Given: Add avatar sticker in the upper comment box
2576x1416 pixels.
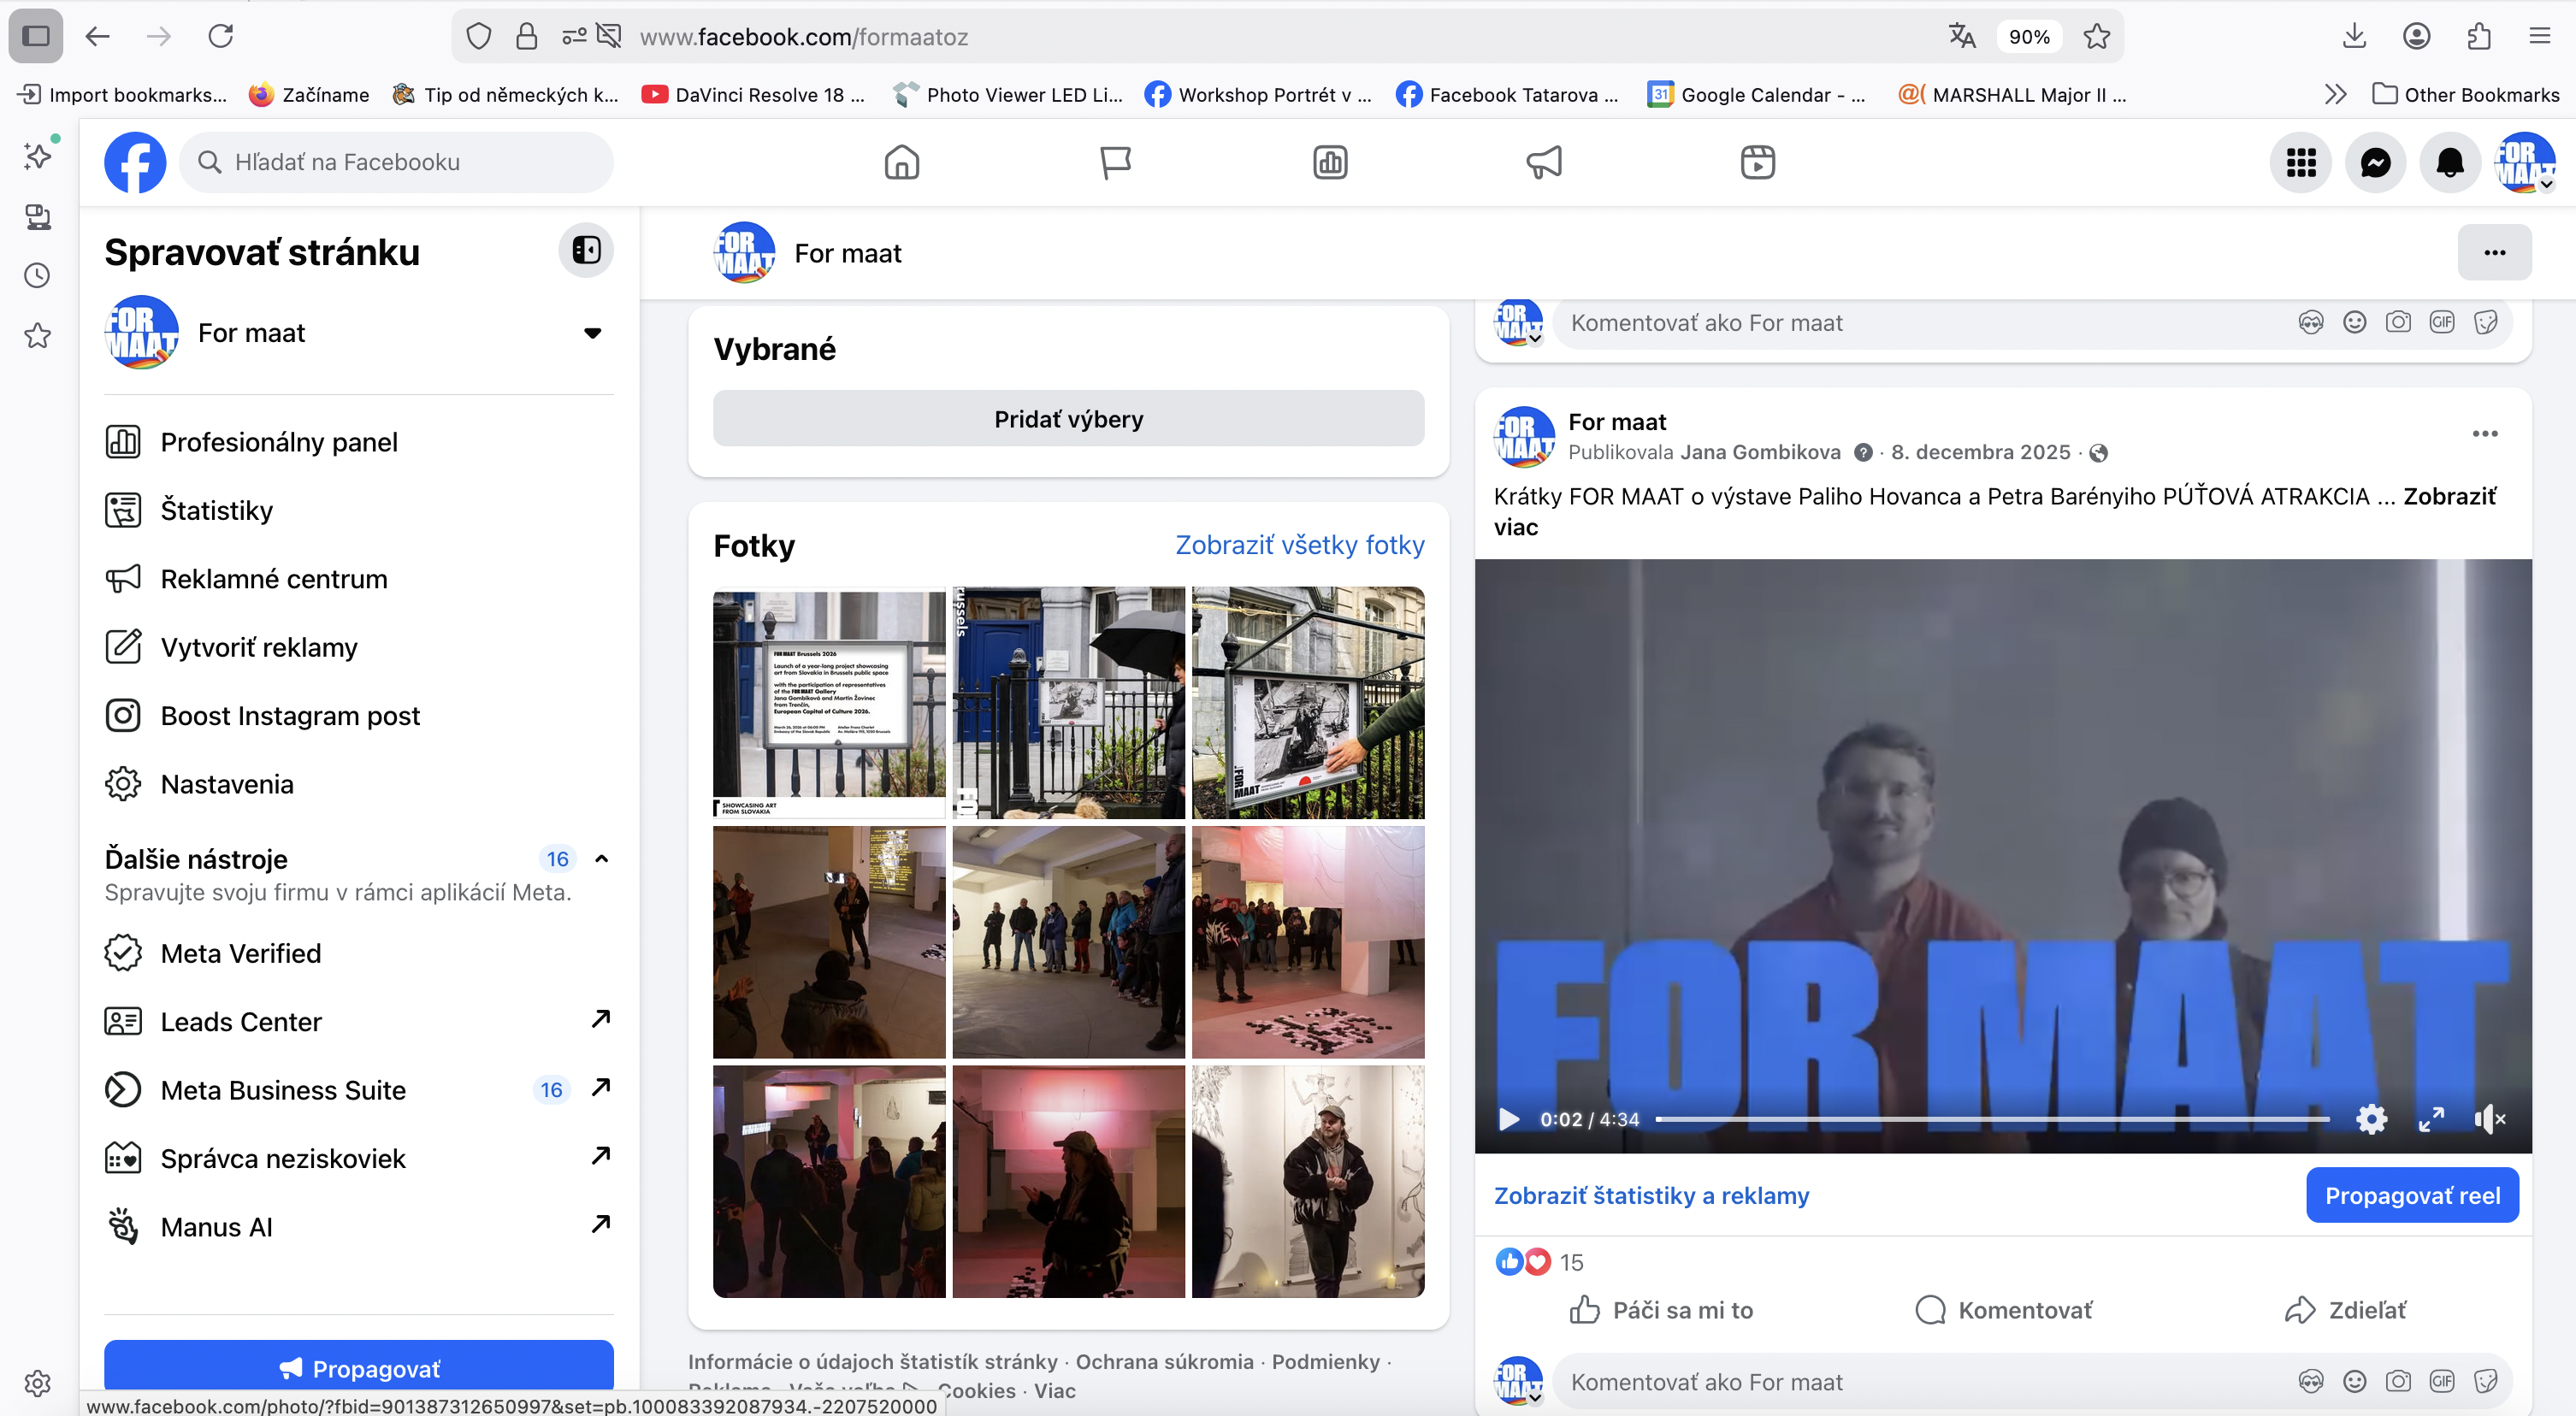Looking at the screenshot, I should pyautogui.click(x=2310, y=322).
